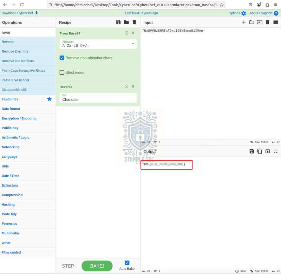Open the Options settings
Image resolution: width=281 pixels, height=274 pixels.
(x=237, y=13)
